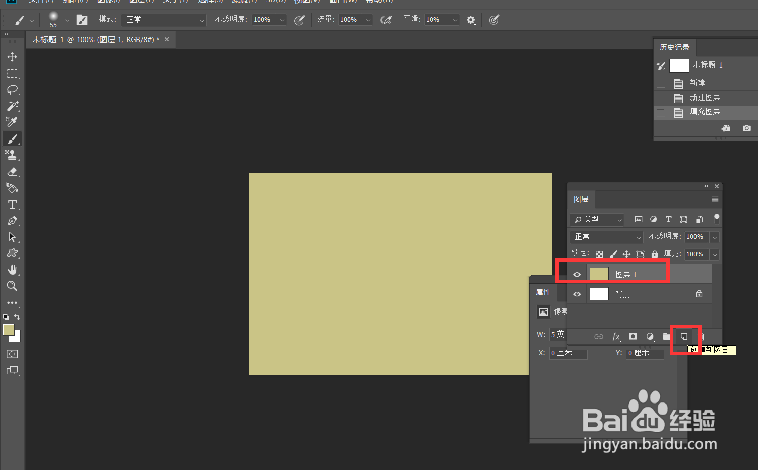Viewport: 758px width, 470px height.
Task: Create new snapshot camera icon
Action: pos(747,128)
